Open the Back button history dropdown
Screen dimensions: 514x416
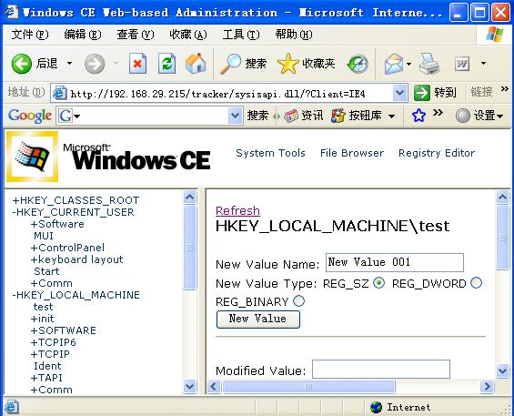pos(69,63)
